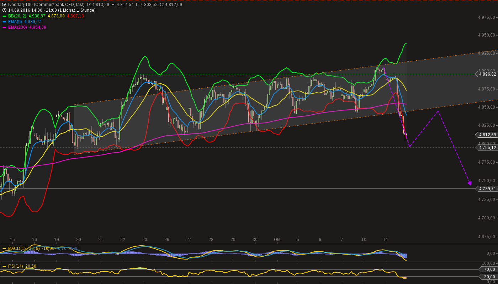Click the RSI(14) indicator label
The image size is (498, 284).
(x=15, y=266)
